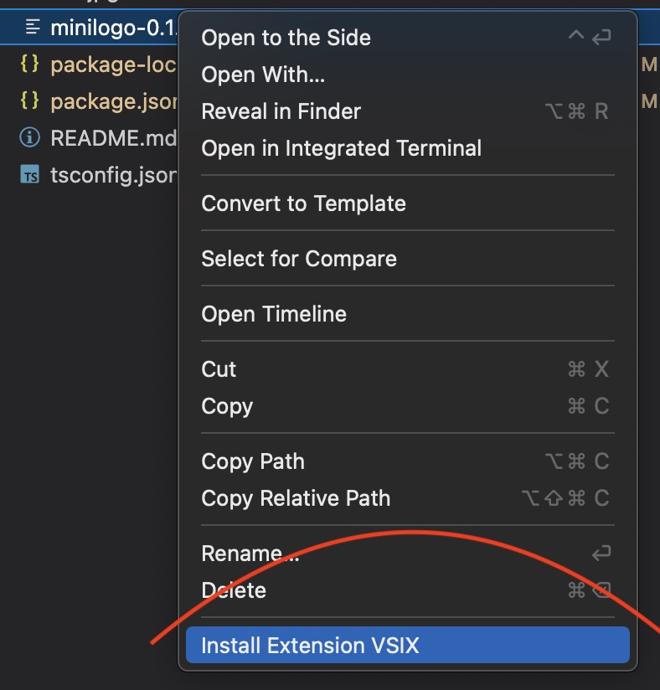
Task: Select Open With... from context menu
Action: click(x=263, y=75)
